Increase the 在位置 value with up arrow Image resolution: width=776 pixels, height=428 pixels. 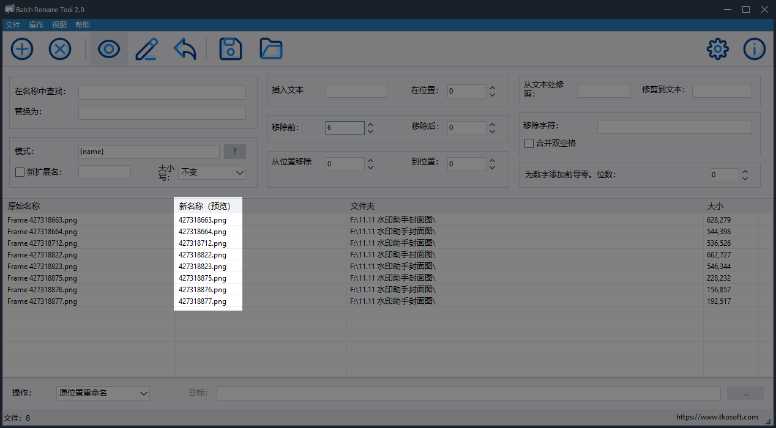(x=492, y=87)
